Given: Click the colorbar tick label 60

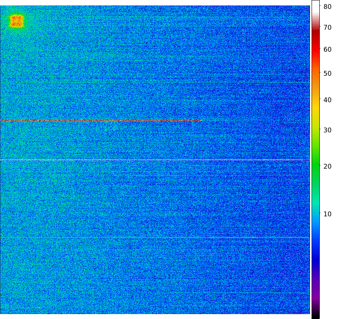Looking at the screenshot, I should click(x=327, y=50).
